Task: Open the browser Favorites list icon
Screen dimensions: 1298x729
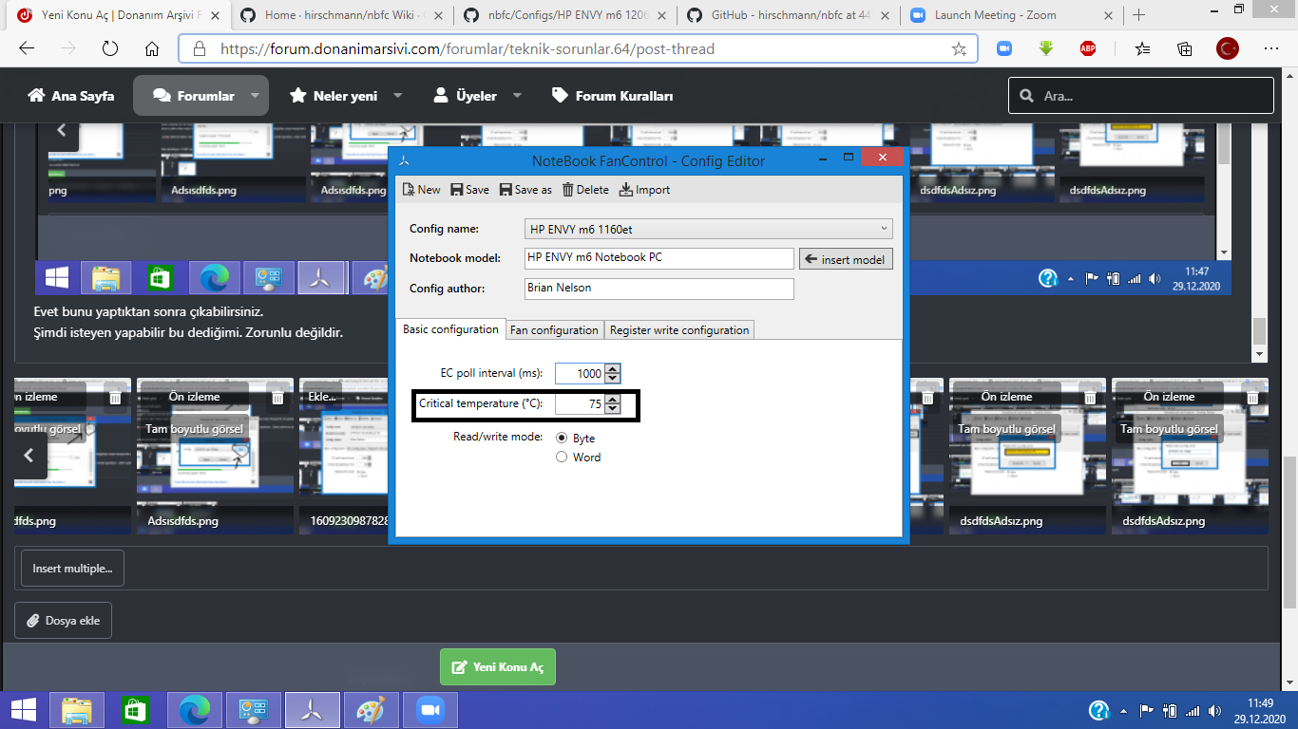Action: tap(1142, 48)
